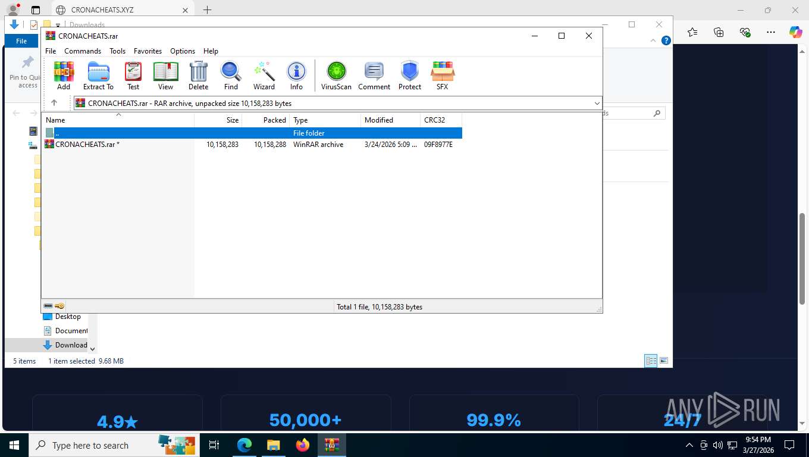Click the Protect archive icon
The image size is (809, 457).
click(410, 76)
